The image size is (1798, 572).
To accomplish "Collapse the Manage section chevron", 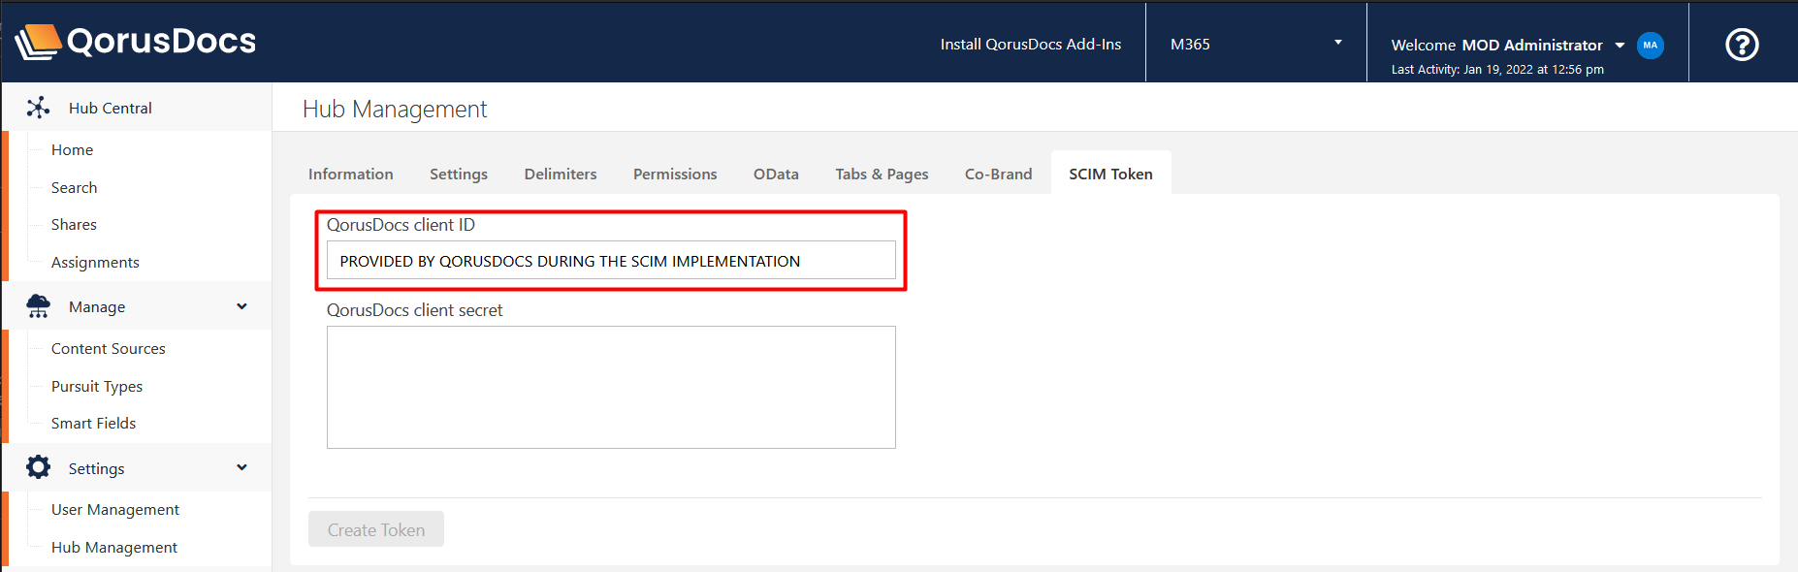I will point(241,306).
